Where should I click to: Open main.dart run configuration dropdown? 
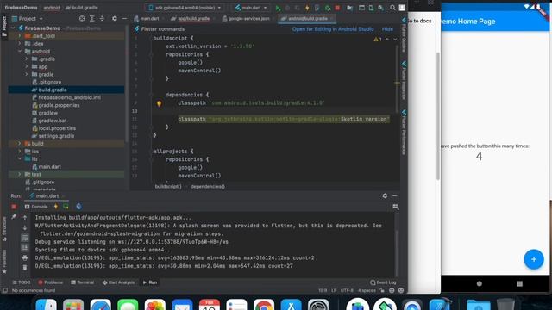coord(251,8)
